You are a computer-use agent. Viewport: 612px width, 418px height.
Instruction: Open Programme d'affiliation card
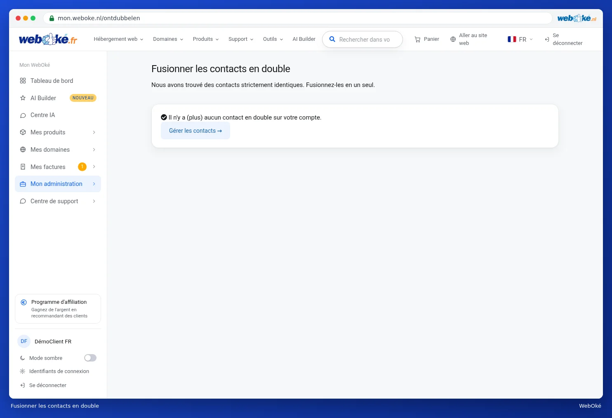[58, 309]
